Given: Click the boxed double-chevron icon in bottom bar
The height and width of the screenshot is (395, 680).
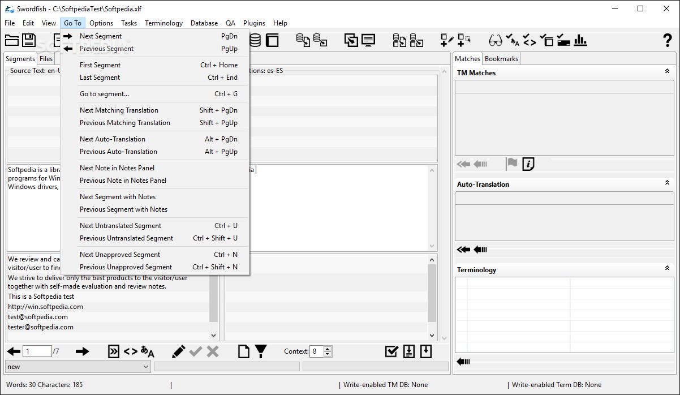Looking at the screenshot, I should [114, 351].
